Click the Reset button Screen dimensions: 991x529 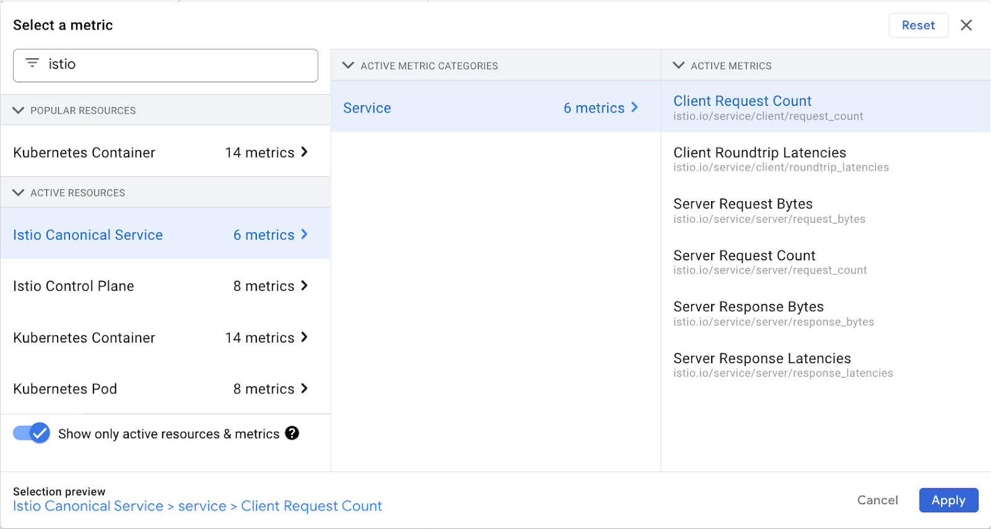918,25
